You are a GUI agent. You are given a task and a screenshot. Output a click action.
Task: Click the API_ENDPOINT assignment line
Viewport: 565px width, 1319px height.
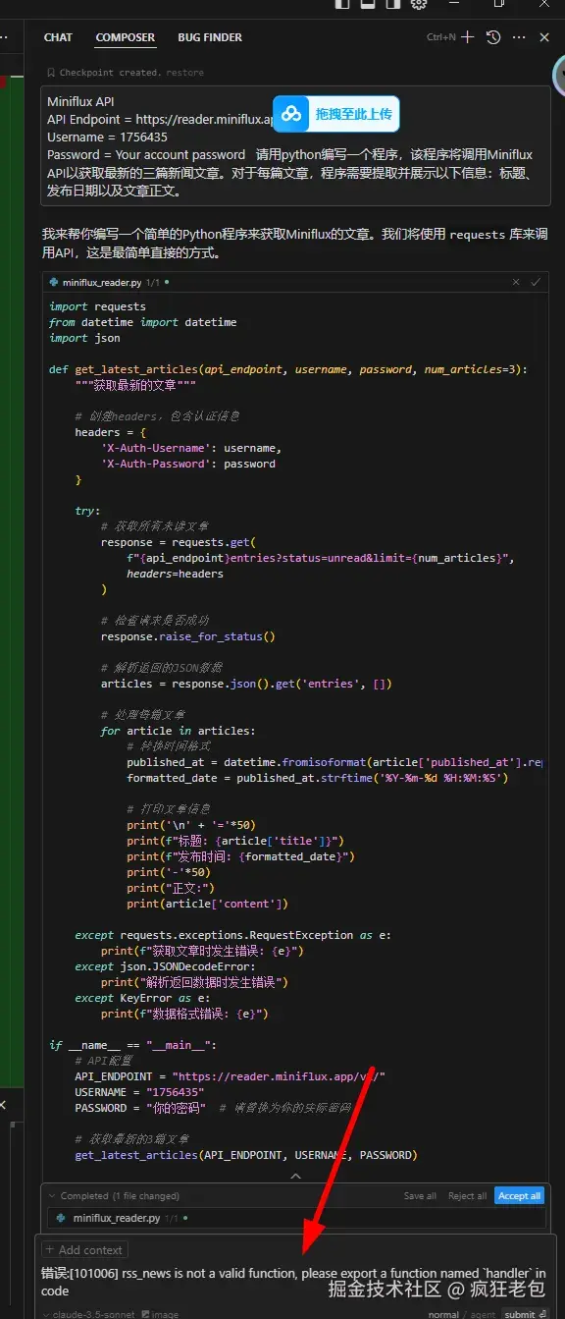click(230, 1076)
